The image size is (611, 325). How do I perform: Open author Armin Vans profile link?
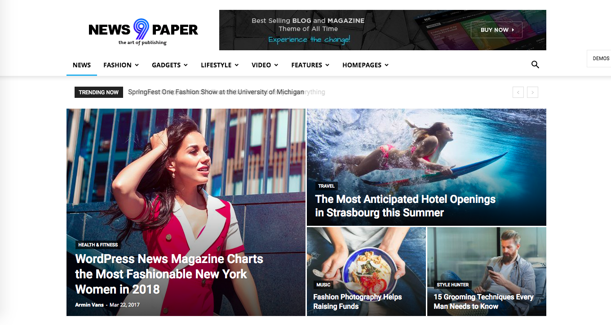click(89, 305)
